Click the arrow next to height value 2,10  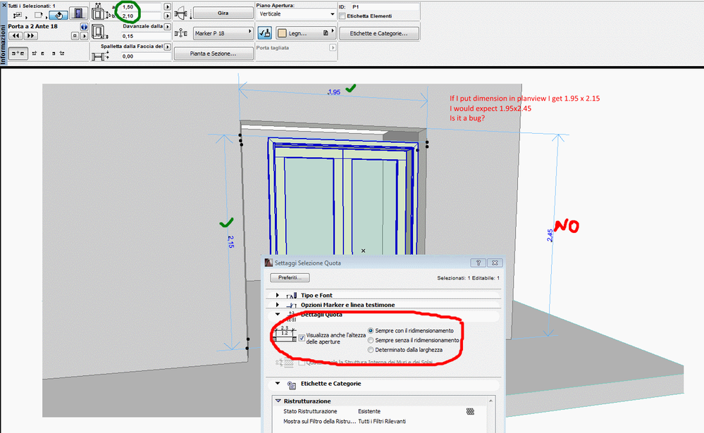[x=167, y=15]
